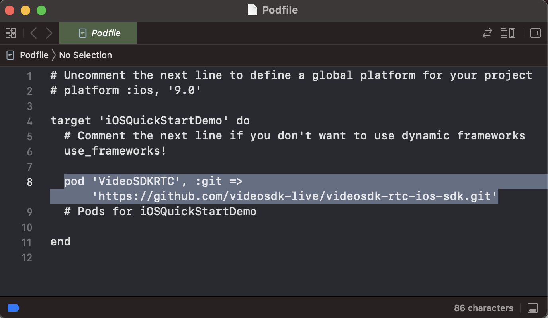Close the Podfile window
548x318 pixels.
[x=10, y=10]
